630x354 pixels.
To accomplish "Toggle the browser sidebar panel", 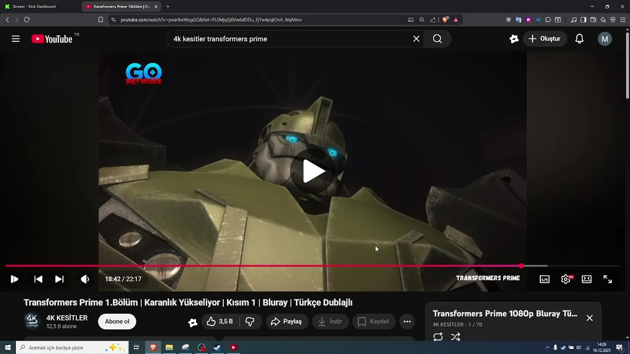I will (583, 20).
